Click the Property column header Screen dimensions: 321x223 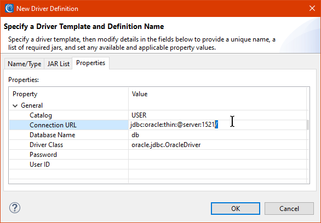click(69, 94)
